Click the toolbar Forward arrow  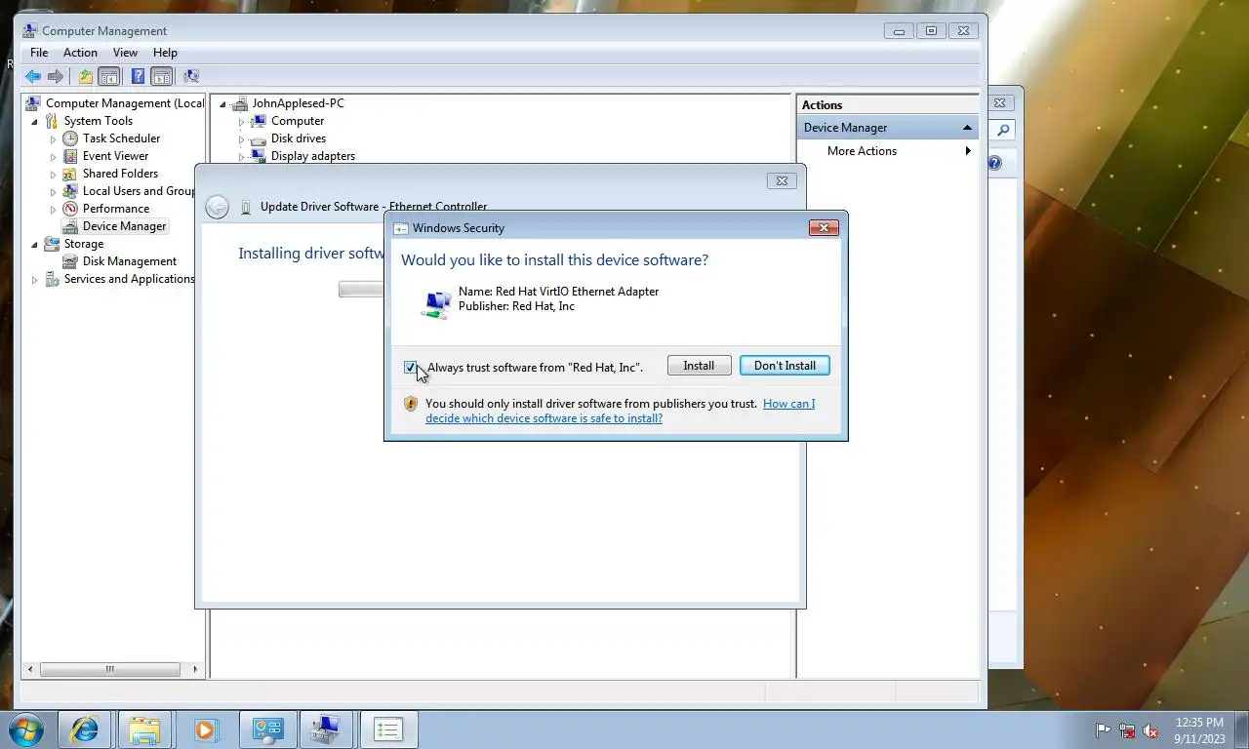click(56, 76)
